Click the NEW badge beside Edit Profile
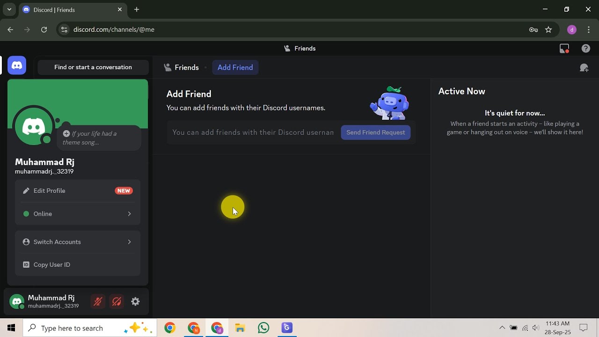Viewport: 599px width, 337px height. tap(124, 190)
